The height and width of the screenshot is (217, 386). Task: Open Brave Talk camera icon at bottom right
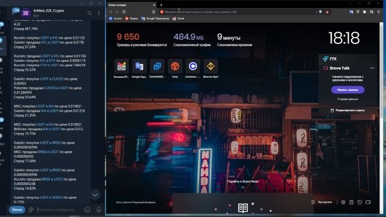coord(369,203)
